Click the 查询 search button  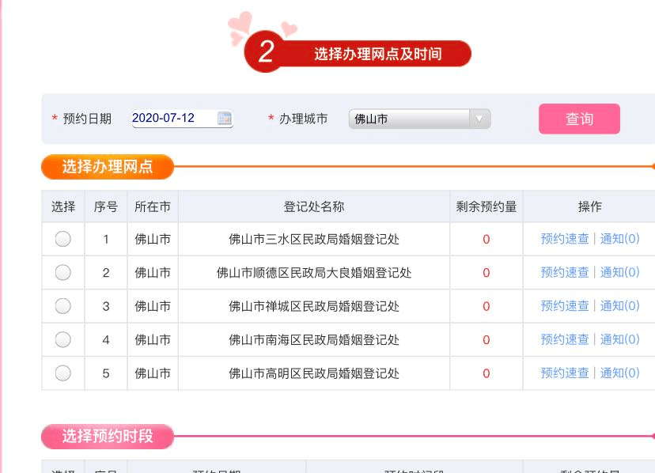click(x=579, y=118)
